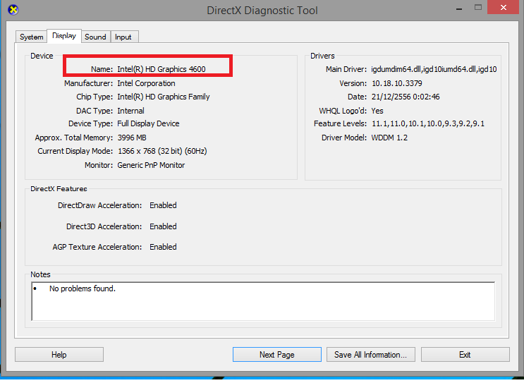Click the Manufacturer value 'Intel Corporation'

click(x=146, y=83)
